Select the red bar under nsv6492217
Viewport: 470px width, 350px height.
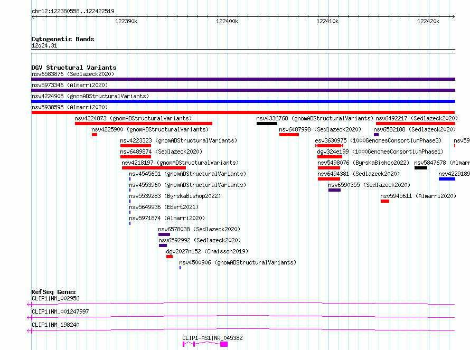[416, 124]
